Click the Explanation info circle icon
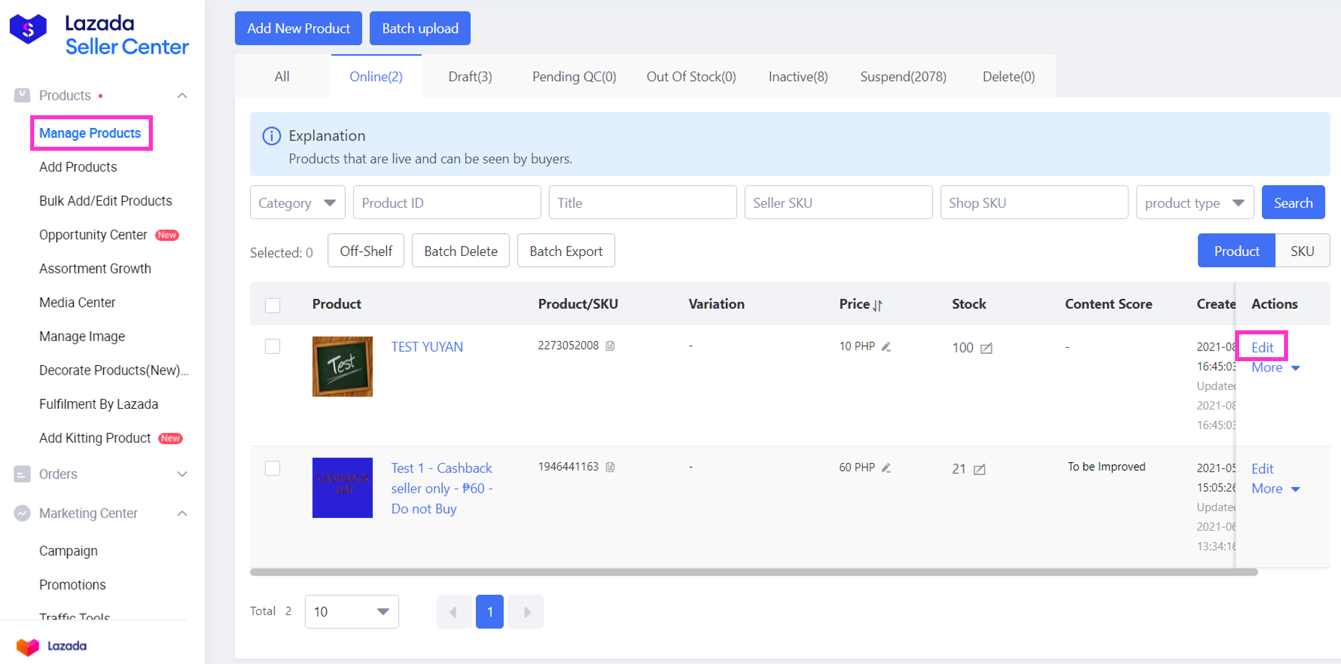Viewport: 1341px width, 664px height. click(272, 136)
